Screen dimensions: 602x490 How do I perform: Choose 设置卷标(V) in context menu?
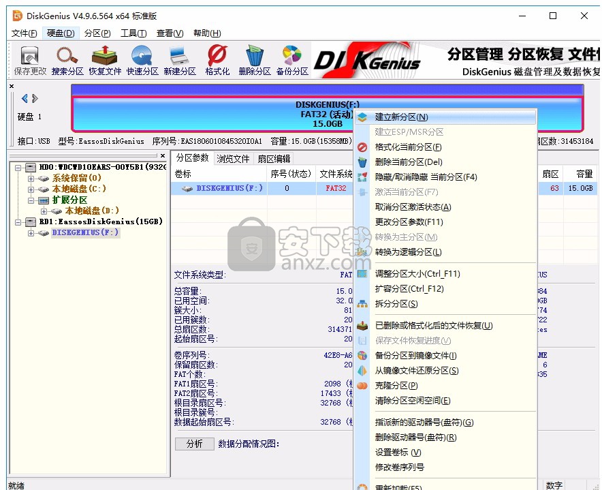click(x=445, y=453)
